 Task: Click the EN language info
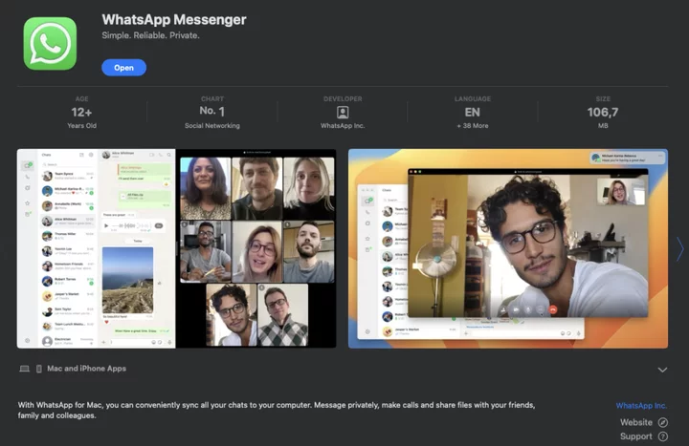[472, 112]
